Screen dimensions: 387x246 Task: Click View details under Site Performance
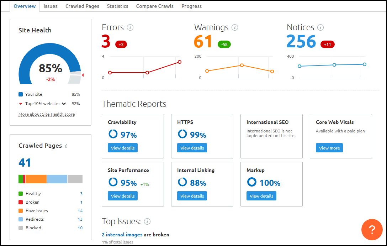123,196
